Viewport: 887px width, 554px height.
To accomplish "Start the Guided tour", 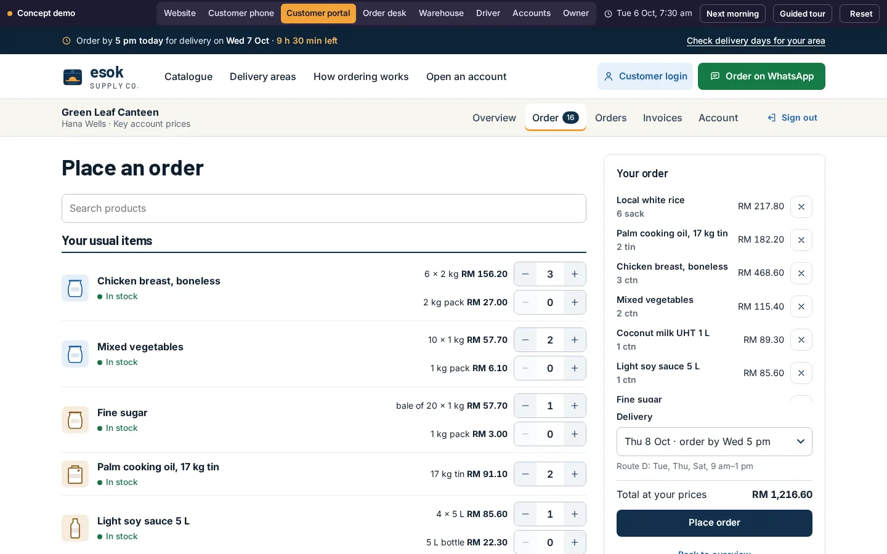I will 803,14.
